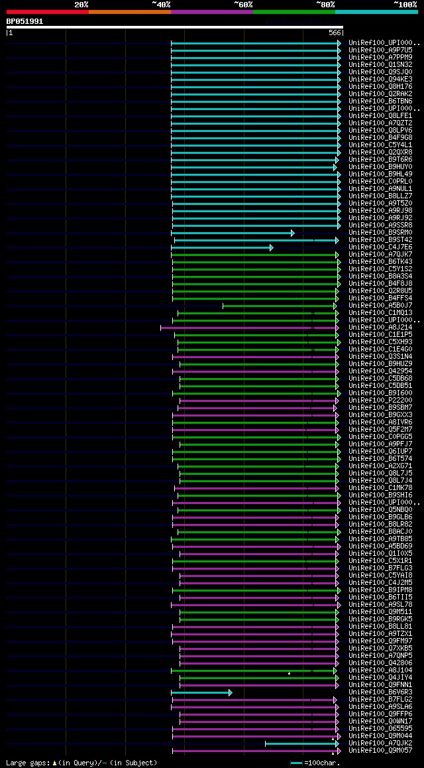Select the UniRef100_P22200 label

point(380,400)
